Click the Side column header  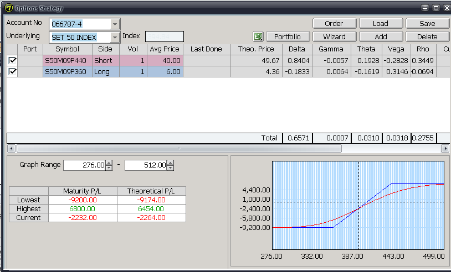pos(105,49)
